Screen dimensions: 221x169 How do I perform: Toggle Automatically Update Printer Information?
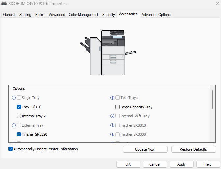pyautogui.click(x=10, y=149)
